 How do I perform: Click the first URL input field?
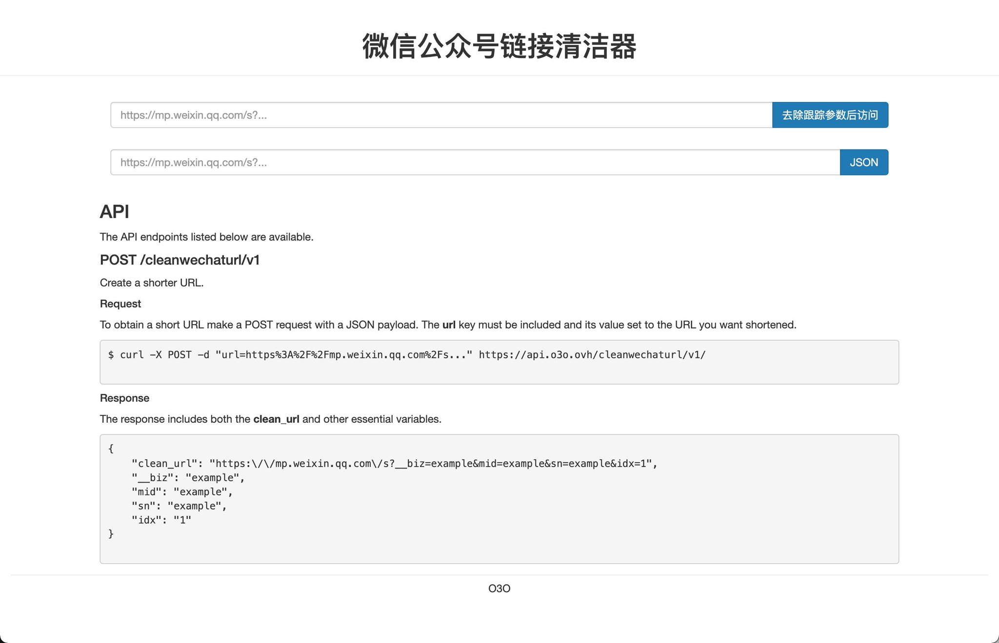pyautogui.click(x=439, y=115)
